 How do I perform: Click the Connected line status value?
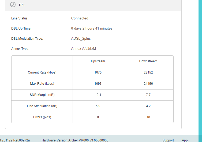tap(80, 18)
